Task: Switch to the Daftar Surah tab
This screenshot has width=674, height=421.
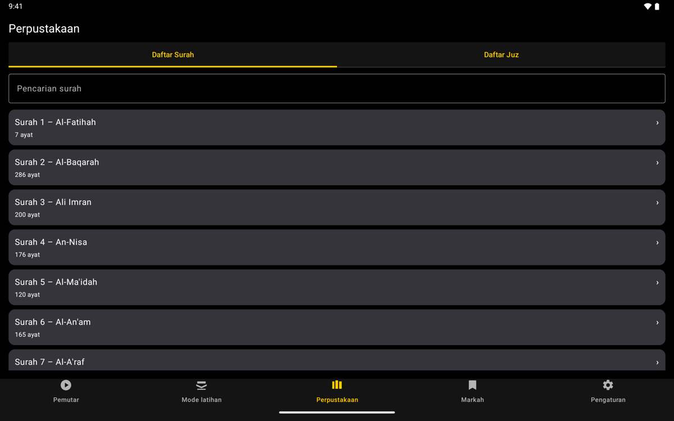Action: tap(173, 55)
